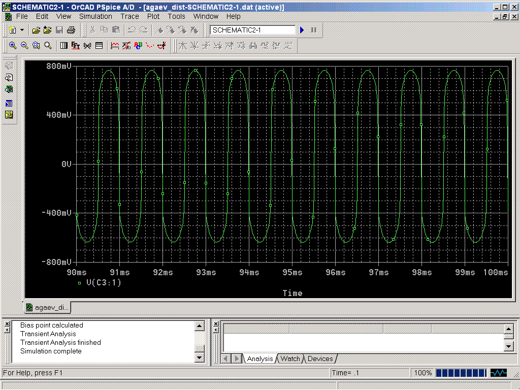Click the SCHEMATIC2-1 profile name field
The image size is (520, 390).
coord(252,30)
